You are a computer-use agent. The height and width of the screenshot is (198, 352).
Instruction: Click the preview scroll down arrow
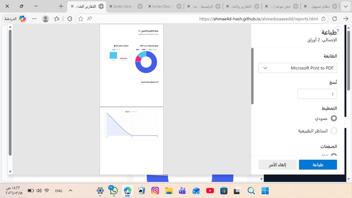click(x=10, y=172)
